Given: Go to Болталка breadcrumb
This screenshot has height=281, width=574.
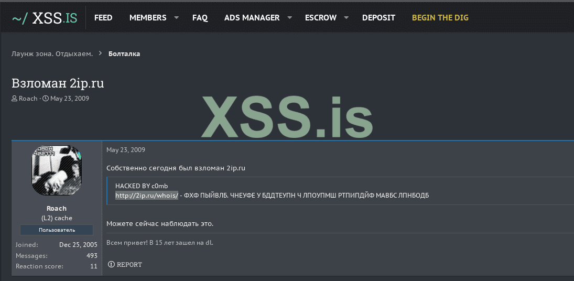Looking at the screenshot, I should [x=124, y=54].
